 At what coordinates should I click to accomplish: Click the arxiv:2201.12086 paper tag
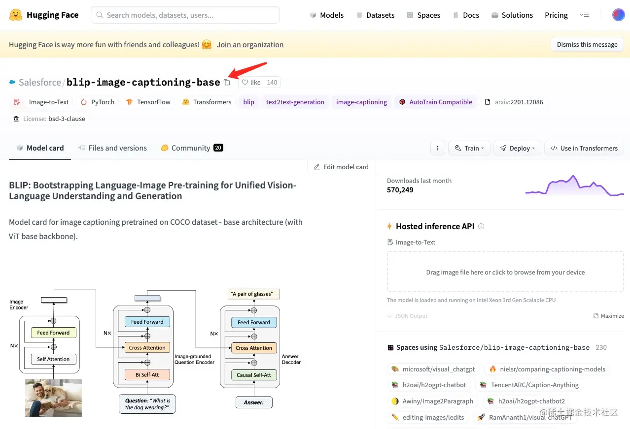pos(514,102)
